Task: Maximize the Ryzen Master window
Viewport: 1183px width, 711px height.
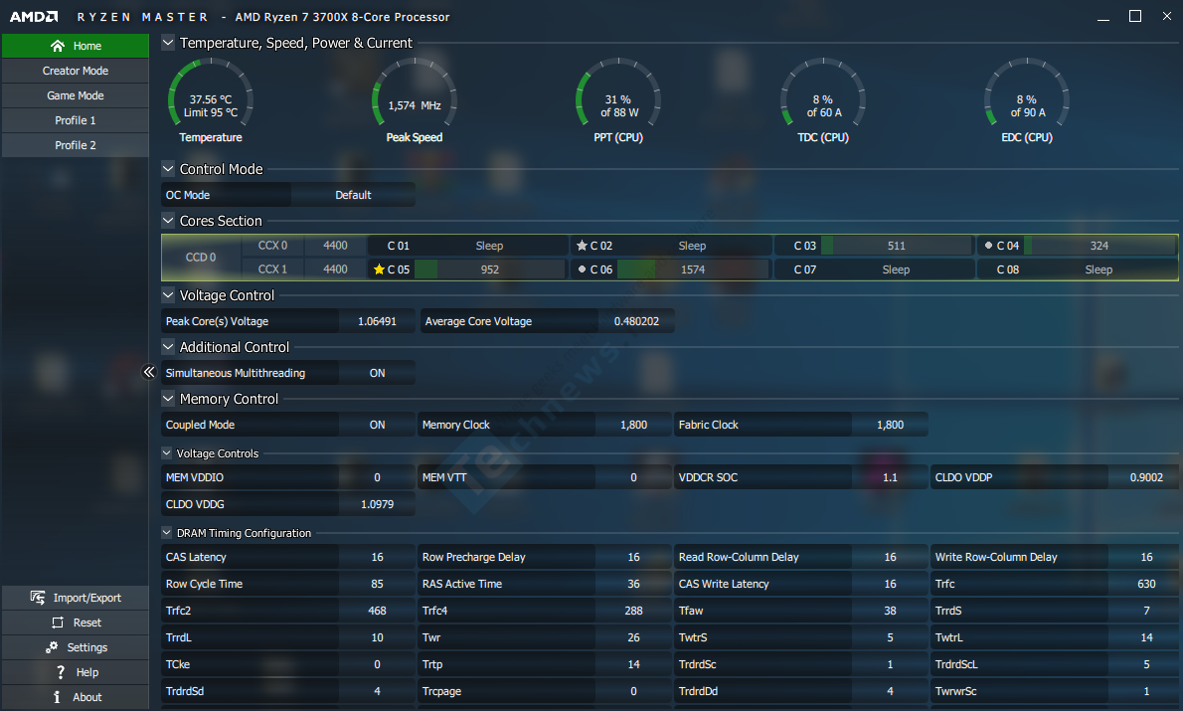Action: (1134, 17)
